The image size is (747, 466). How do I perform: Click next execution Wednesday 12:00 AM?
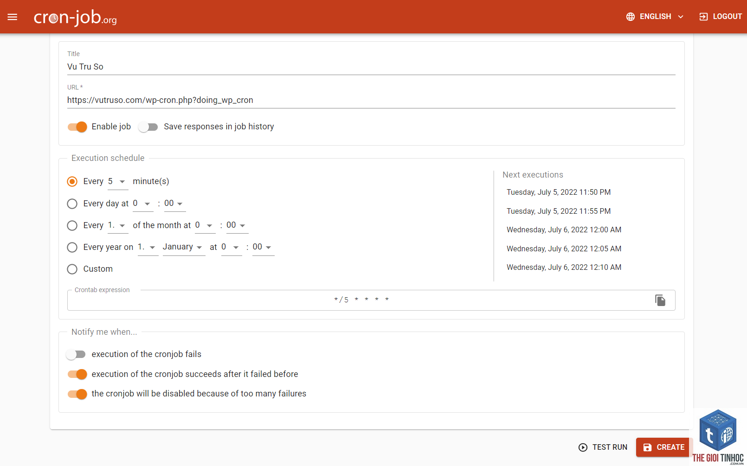coord(564,230)
